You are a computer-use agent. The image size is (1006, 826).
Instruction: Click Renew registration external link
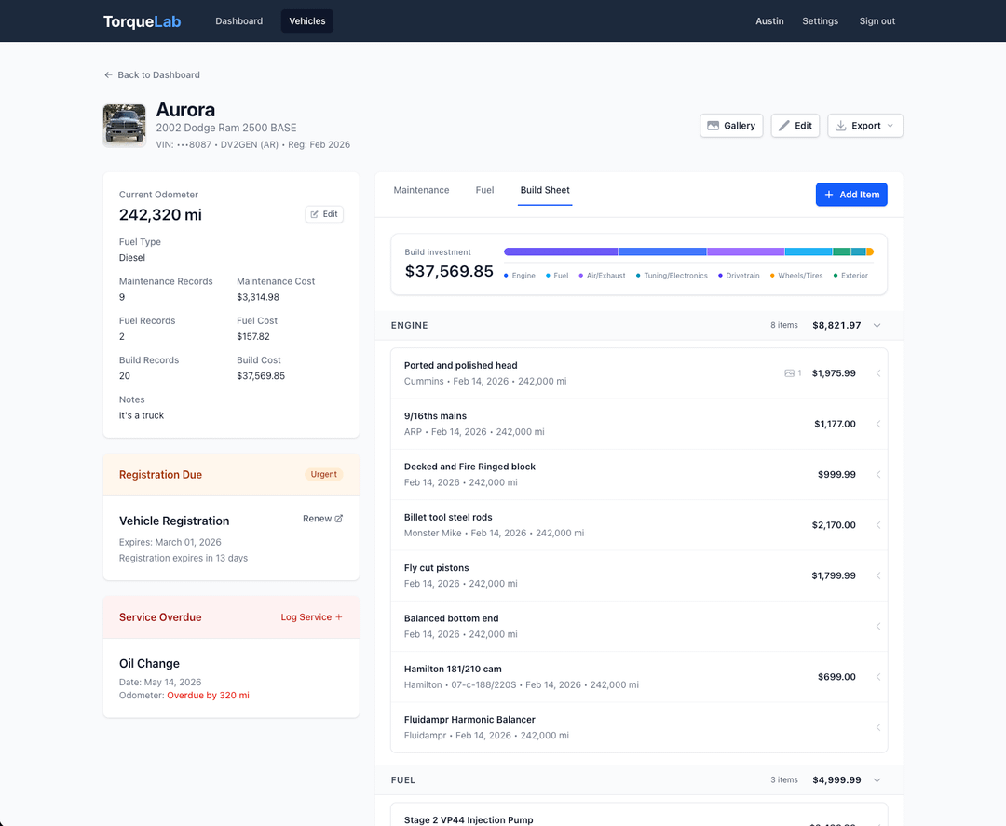tap(322, 519)
